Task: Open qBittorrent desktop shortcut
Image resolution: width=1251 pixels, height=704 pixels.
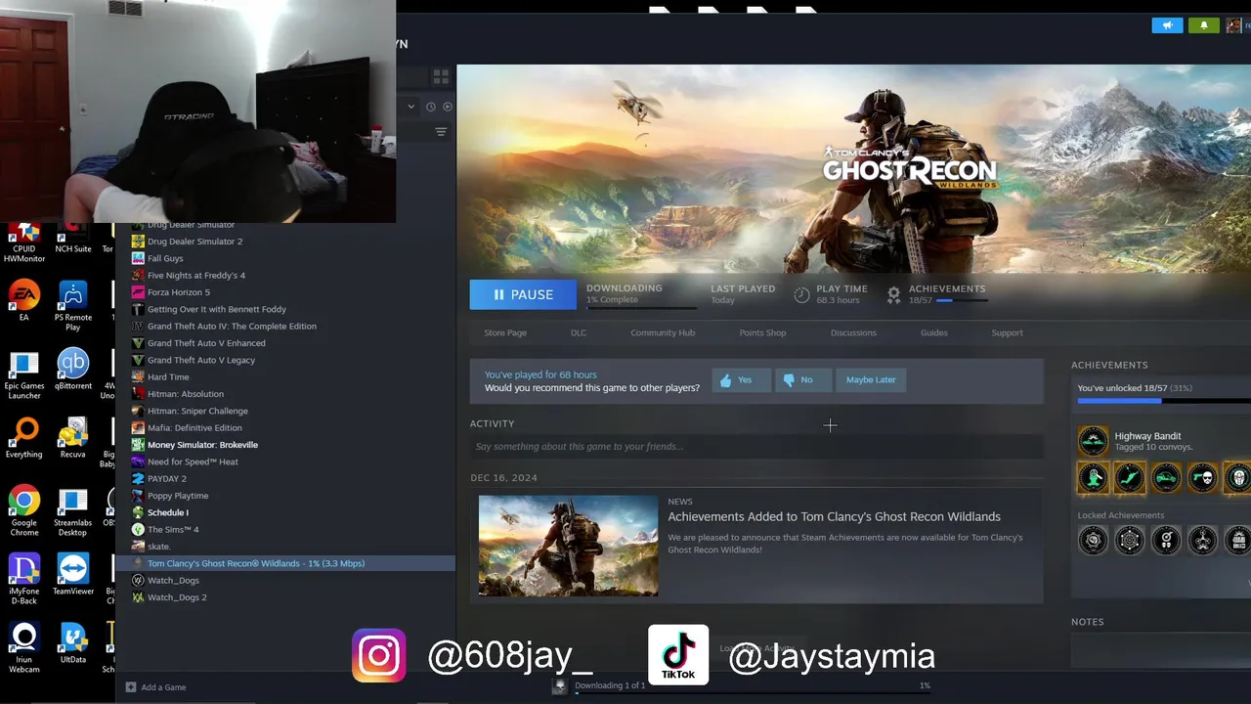Action: pyautogui.click(x=73, y=370)
